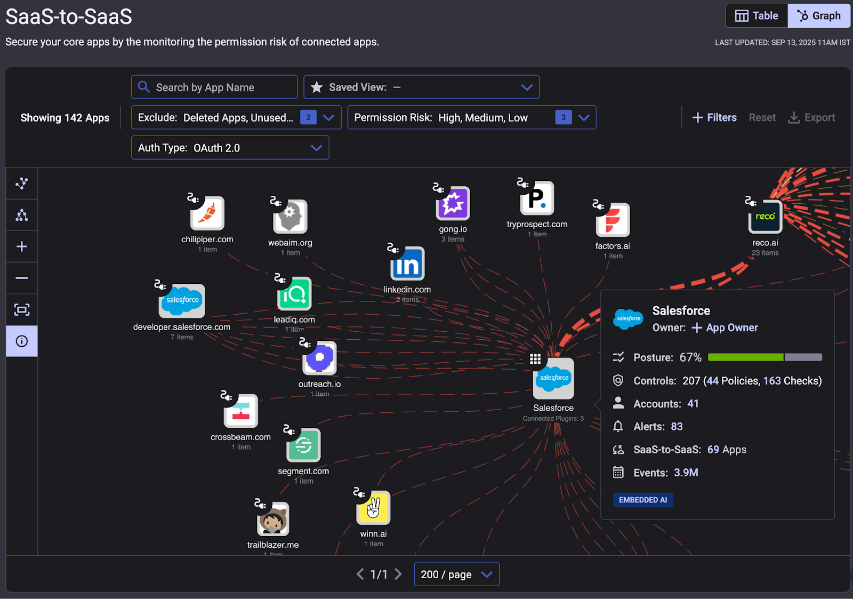Select the tryprospect.com app node
This screenshot has width=853, height=599.
pyautogui.click(x=537, y=198)
